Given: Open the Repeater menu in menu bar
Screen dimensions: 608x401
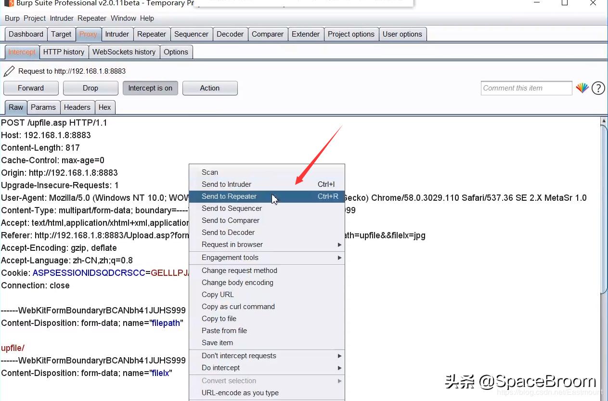Looking at the screenshot, I should [92, 18].
